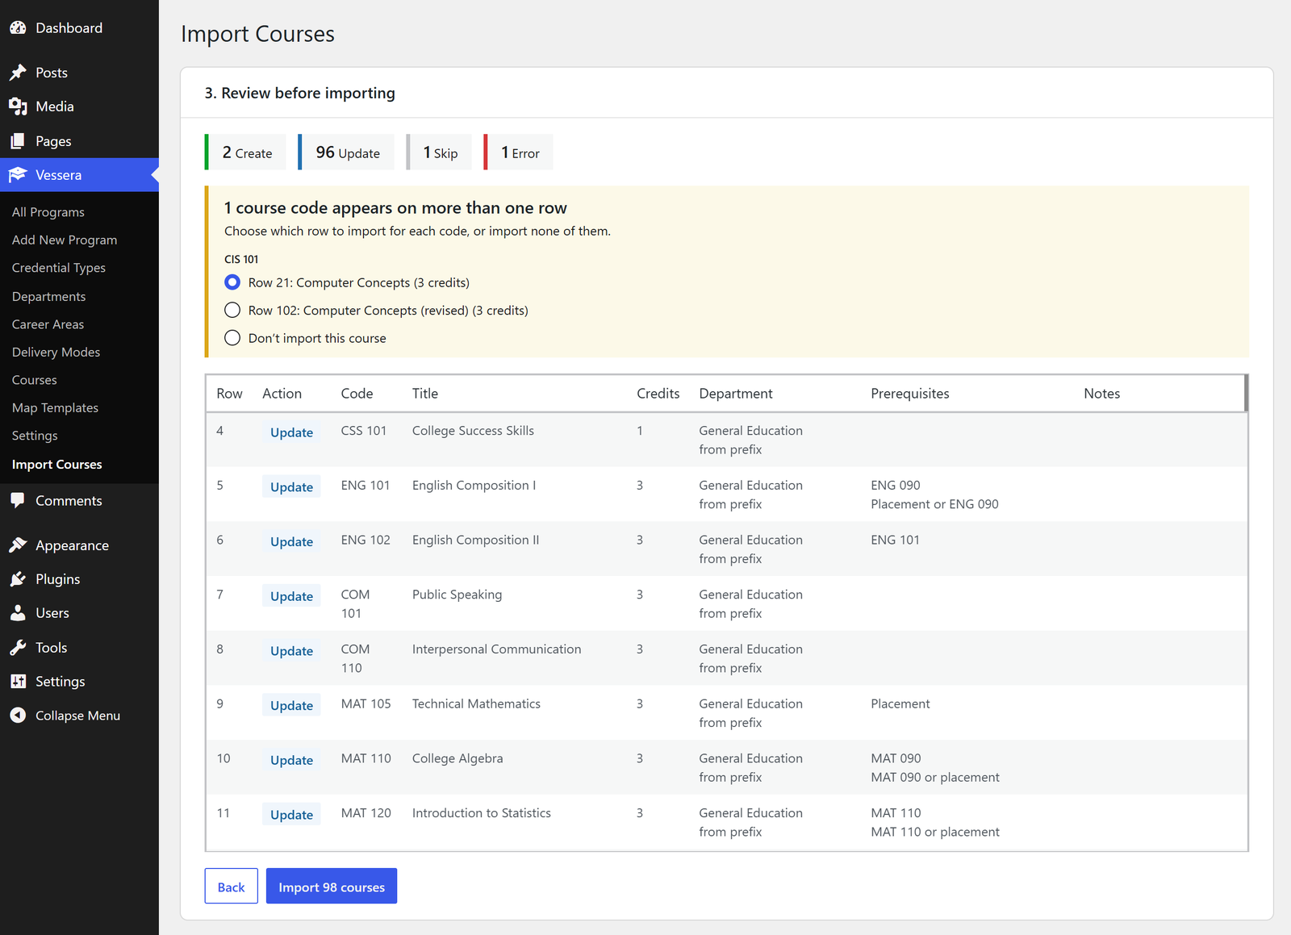Click the Collapse Menu arrow icon
Image resolution: width=1291 pixels, height=935 pixels.
click(x=18, y=716)
